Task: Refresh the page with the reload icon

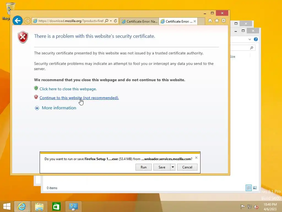Action: pyautogui.click(x=115, y=21)
